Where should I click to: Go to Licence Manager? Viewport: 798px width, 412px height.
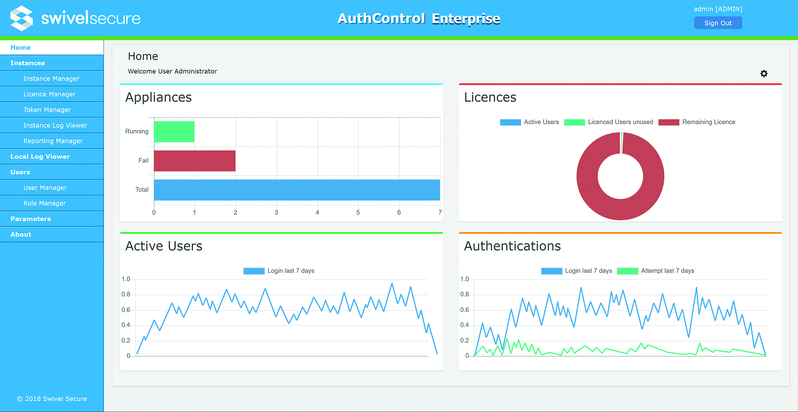(49, 94)
